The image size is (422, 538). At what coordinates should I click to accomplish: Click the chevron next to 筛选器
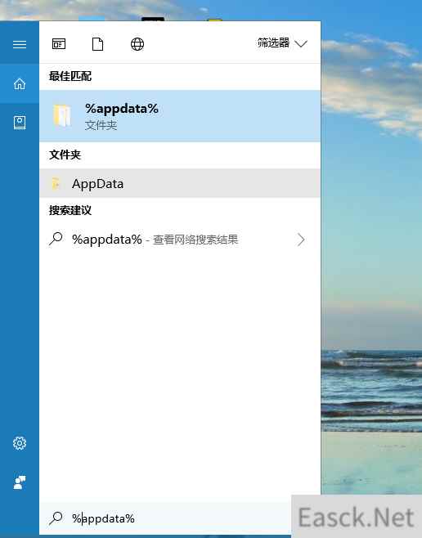click(301, 44)
